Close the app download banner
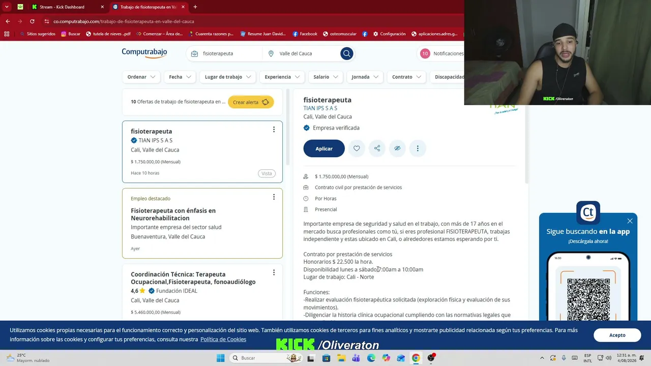The width and height of the screenshot is (651, 366). (630, 221)
